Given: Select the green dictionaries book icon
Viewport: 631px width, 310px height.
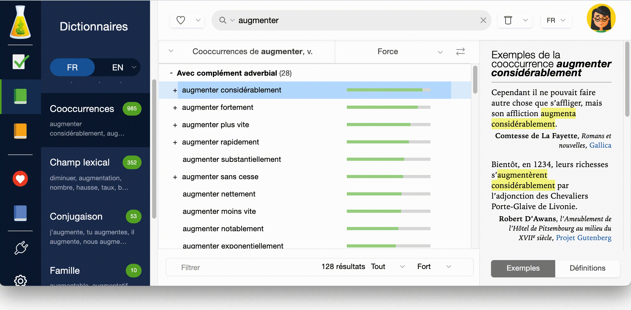Looking at the screenshot, I should pyautogui.click(x=20, y=96).
